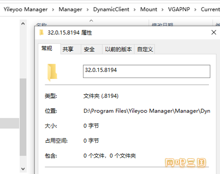220x174 pixels.
Task: Click the navigation pane scroll-up arrow
Action: [x=23, y=24]
